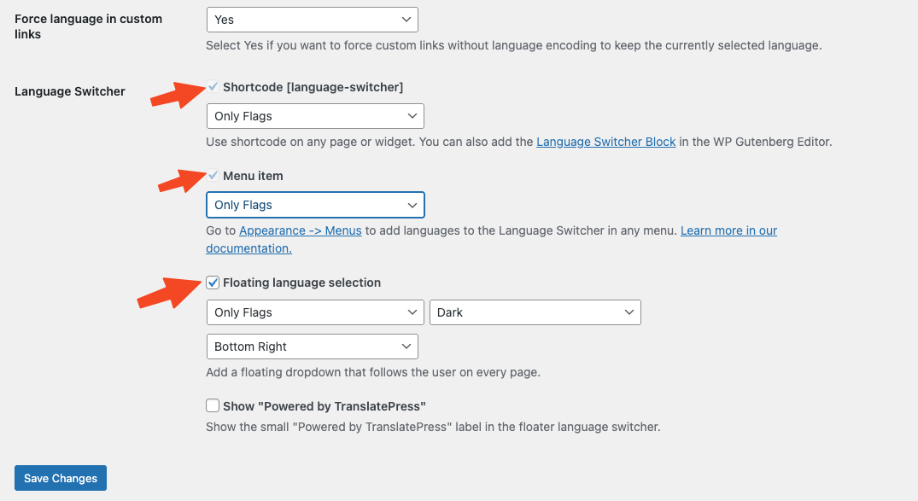Click the Floating language selection label text
Screen dimensions: 918x501
click(x=301, y=283)
